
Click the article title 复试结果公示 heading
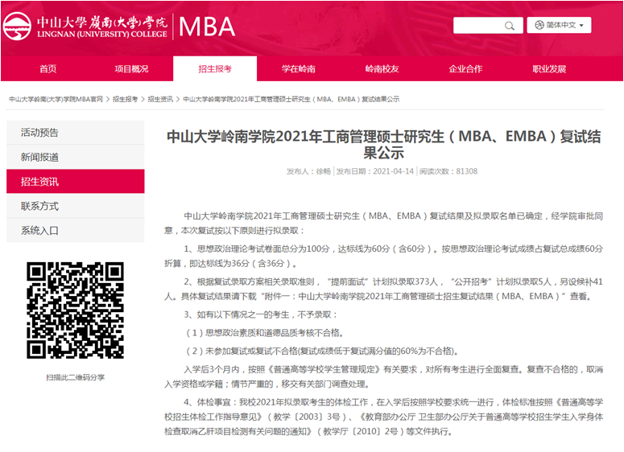(x=383, y=144)
